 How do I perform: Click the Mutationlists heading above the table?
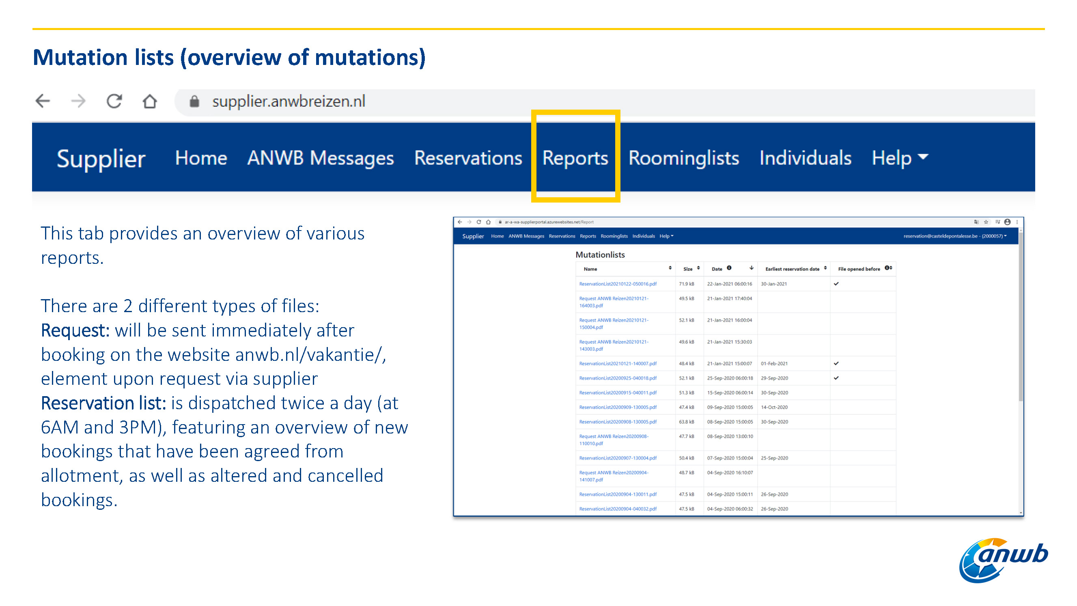[x=600, y=254]
